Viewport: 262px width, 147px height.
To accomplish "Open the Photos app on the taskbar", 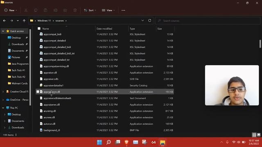I will pyautogui.click(x=136, y=142).
